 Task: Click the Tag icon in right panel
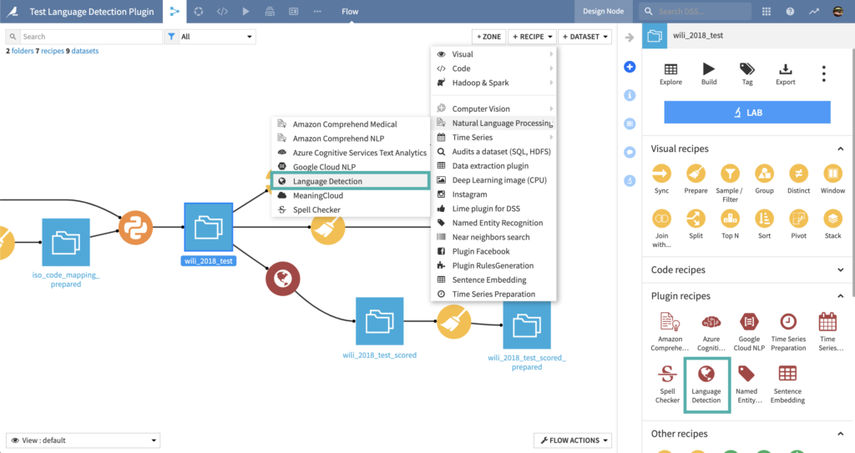[747, 74]
